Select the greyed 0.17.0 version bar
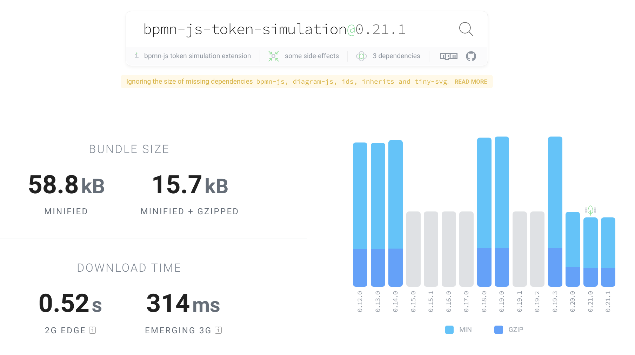The height and width of the screenshot is (355, 635). (x=466, y=249)
